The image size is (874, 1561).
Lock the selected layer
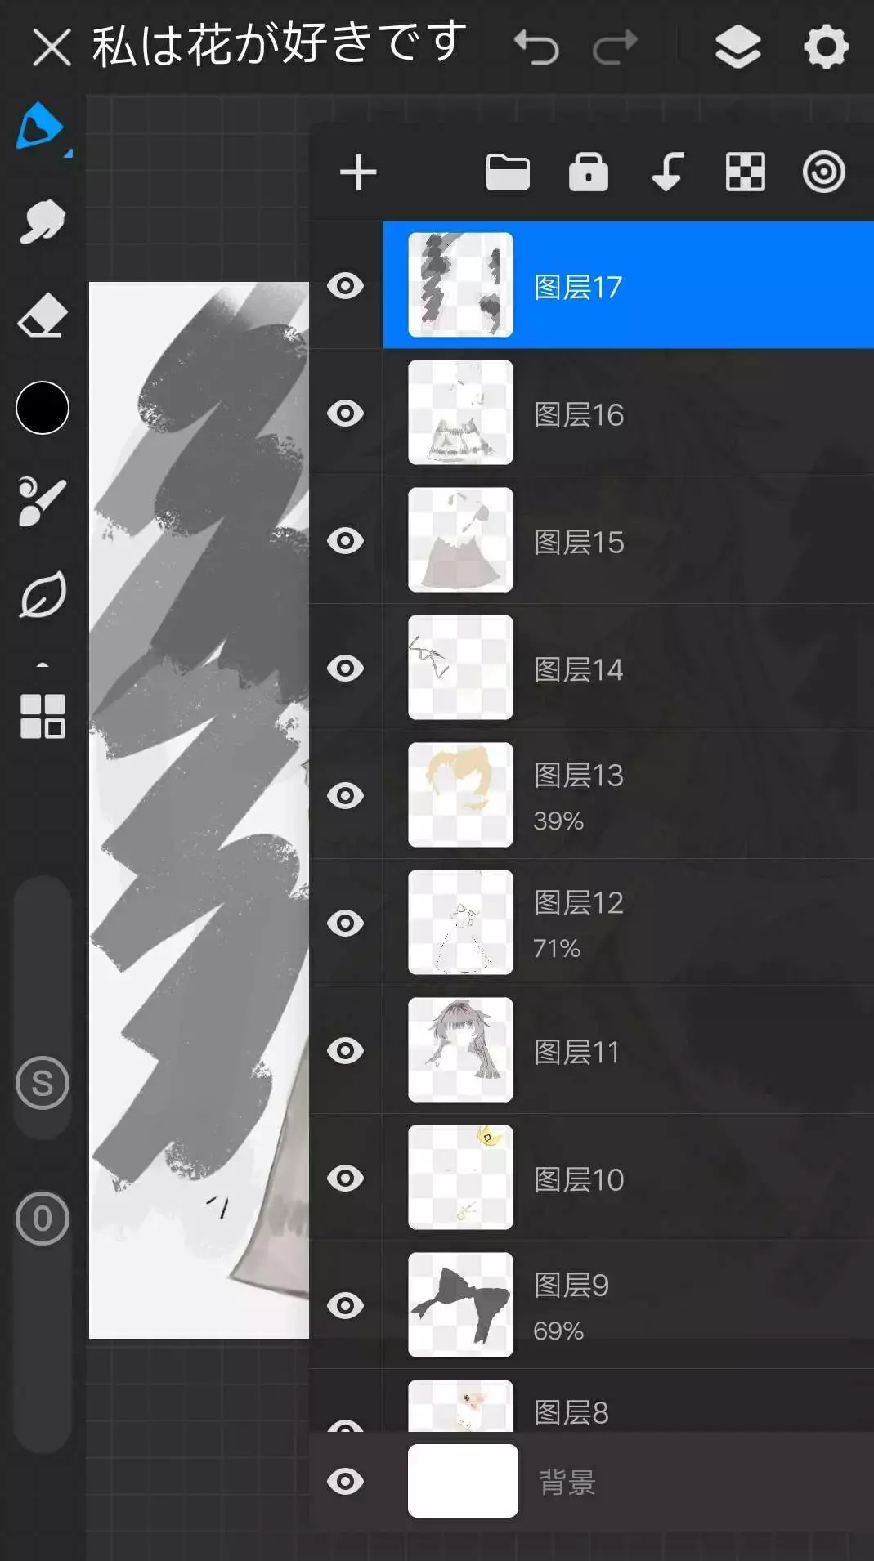point(588,172)
